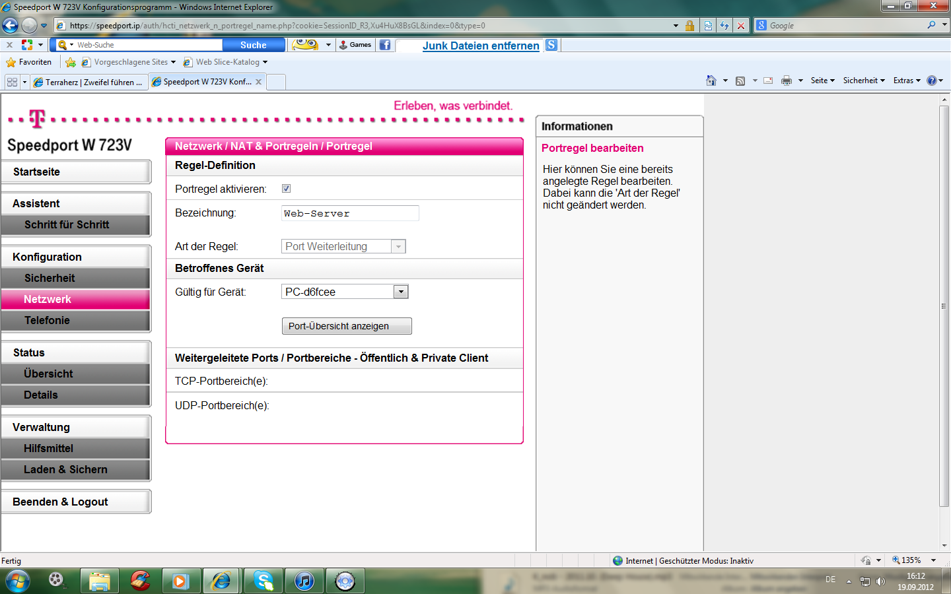Open Übersicht under Status

(76, 374)
